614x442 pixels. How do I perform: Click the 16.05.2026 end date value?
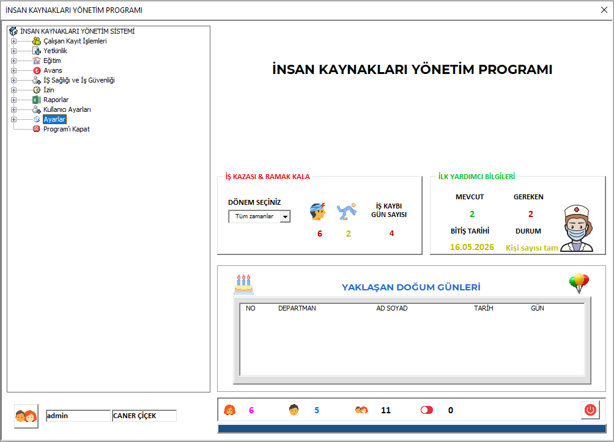point(472,247)
